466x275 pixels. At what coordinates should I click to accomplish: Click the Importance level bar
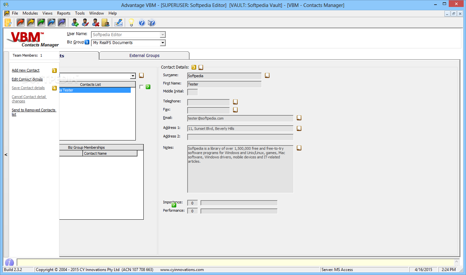(x=239, y=203)
